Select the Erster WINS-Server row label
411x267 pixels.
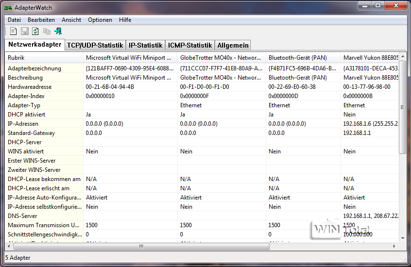coord(32,161)
